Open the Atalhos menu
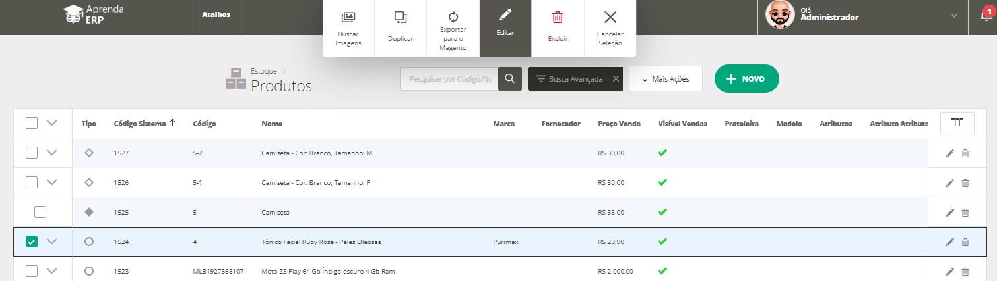The width and height of the screenshot is (997, 281). click(216, 14)
